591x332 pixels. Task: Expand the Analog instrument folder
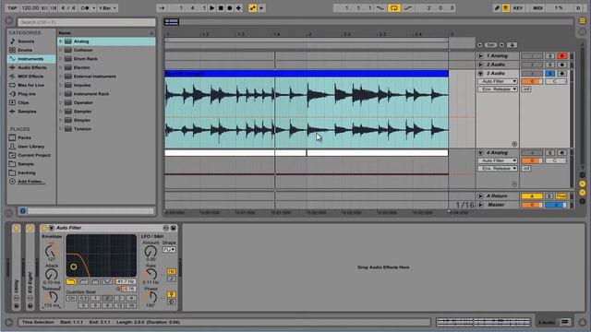pos(60,41)
